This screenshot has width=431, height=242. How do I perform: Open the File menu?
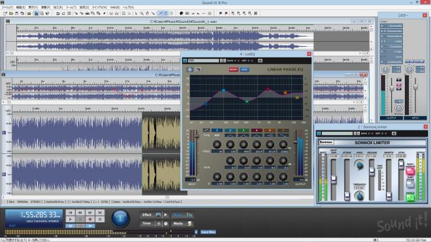pyautogui.click(x=7, y=7)
